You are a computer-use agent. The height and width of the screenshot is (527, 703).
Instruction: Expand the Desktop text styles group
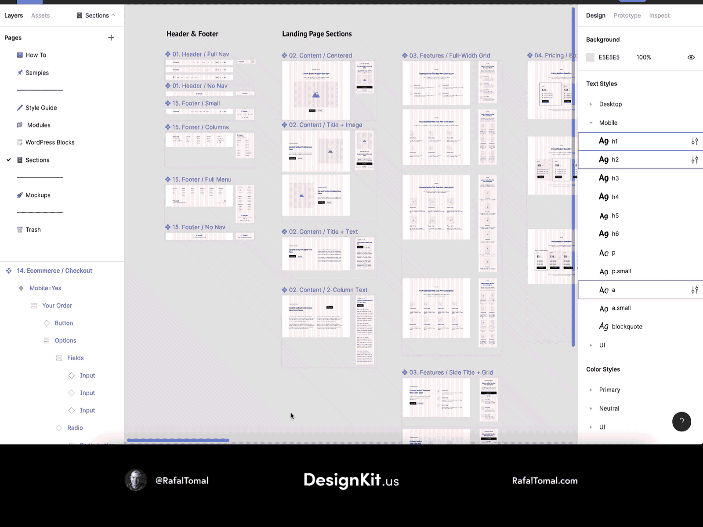[591, 104]
